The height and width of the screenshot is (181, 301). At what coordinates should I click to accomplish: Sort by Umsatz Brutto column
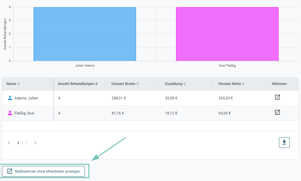click(x=125, y=84)
